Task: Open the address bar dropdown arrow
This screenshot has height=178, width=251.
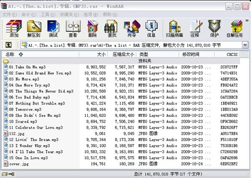Action: click(245, 45)
